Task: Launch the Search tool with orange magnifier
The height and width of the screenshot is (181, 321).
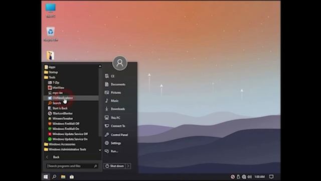Action: click(x=55, y=103)
